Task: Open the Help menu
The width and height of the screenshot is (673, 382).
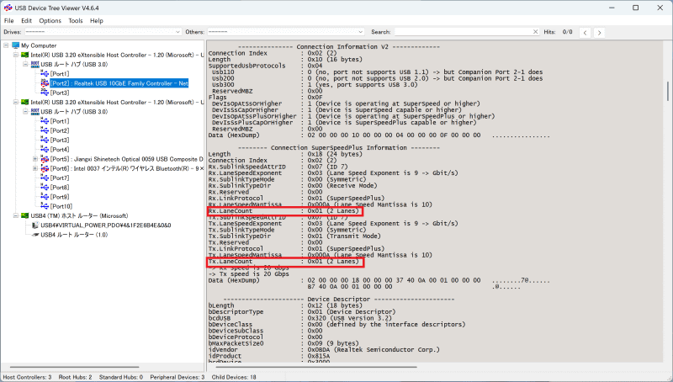Action: tap(97, 20)
